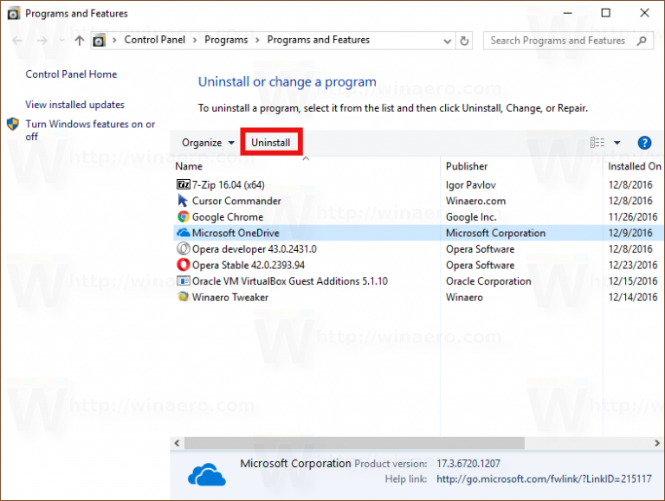This screenshot has width=665, height=501.
Task: Sort by Installed On column header
Action: 634,166
